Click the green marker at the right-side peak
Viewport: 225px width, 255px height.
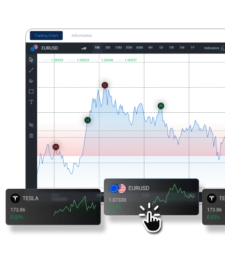coord(161,106)
